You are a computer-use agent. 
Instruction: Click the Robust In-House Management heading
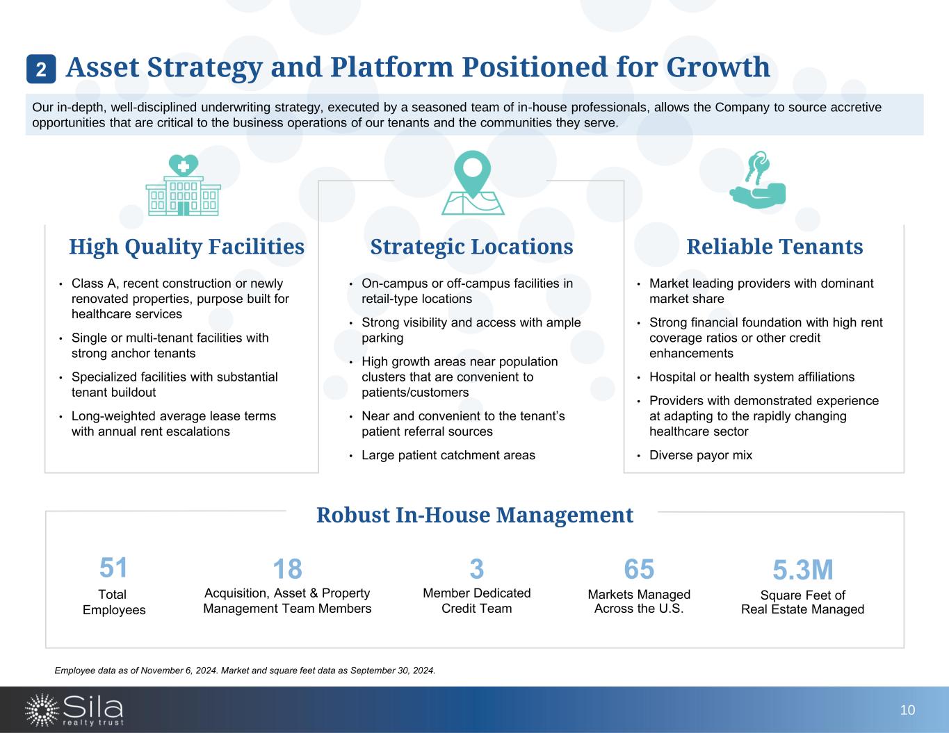click(x=474, y=515)
